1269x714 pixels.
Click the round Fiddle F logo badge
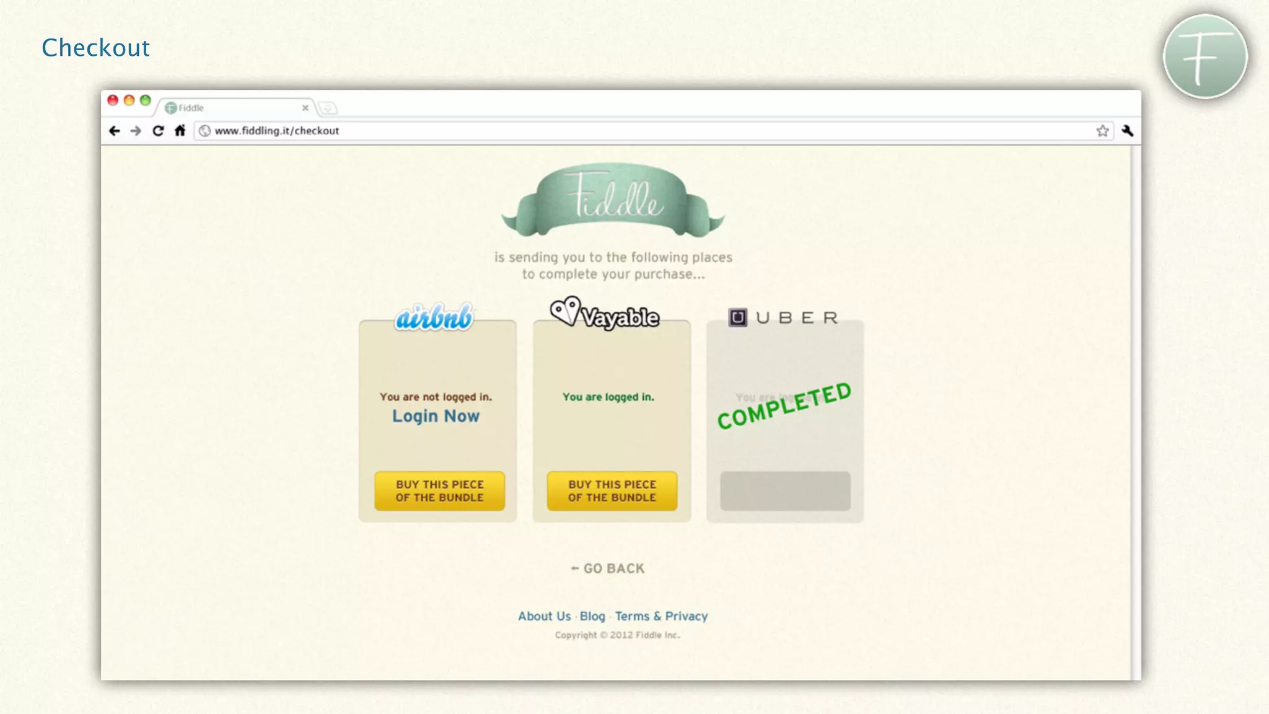tap(1205, 56)
